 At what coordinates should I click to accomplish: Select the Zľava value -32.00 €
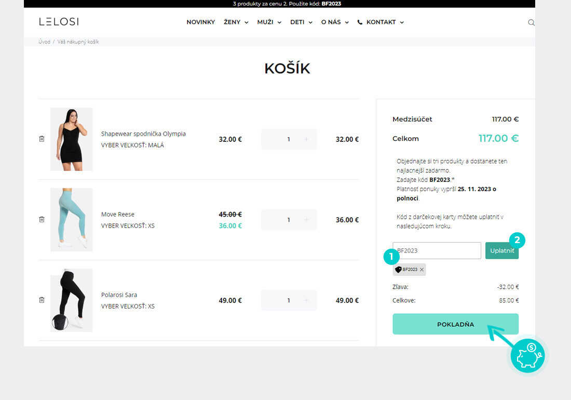click(x=508, y=287)
